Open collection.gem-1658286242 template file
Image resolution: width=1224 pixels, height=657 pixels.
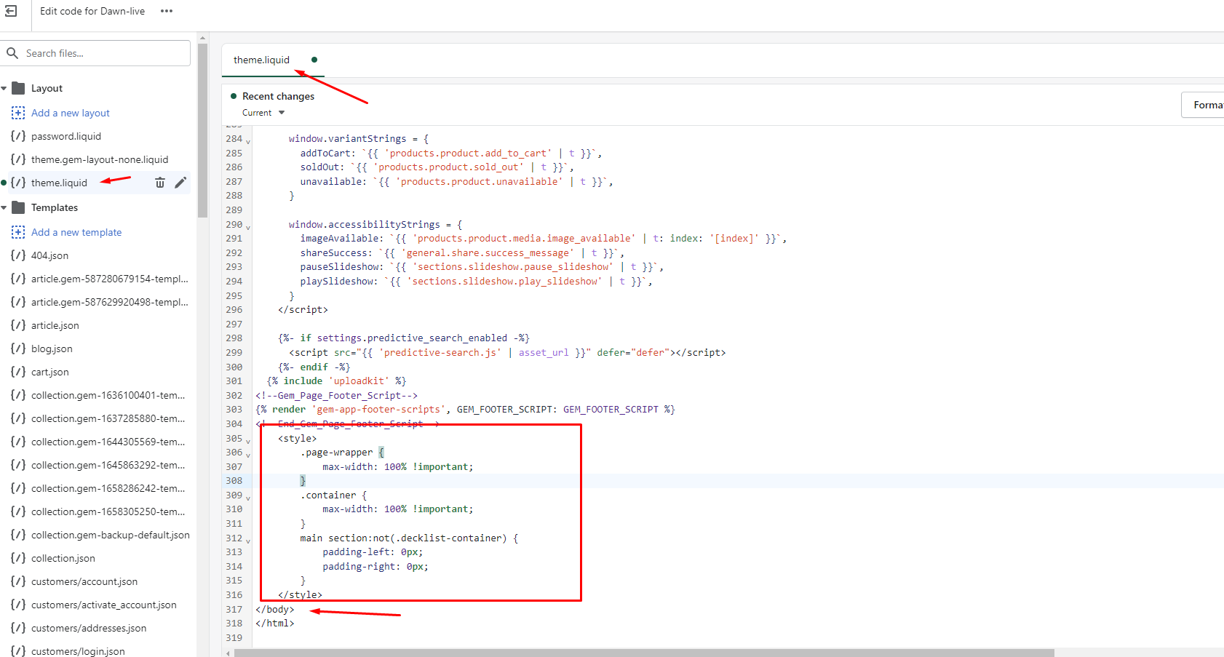[108, 488]
